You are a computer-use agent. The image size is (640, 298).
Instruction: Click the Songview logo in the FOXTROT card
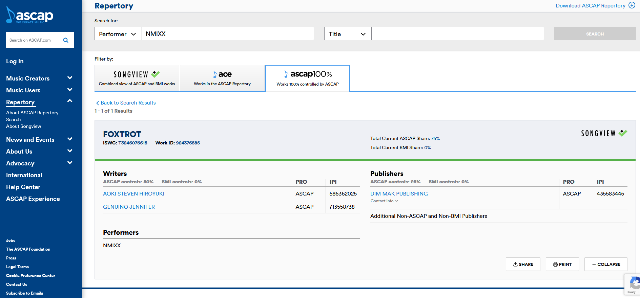click(x=604, y=133)
